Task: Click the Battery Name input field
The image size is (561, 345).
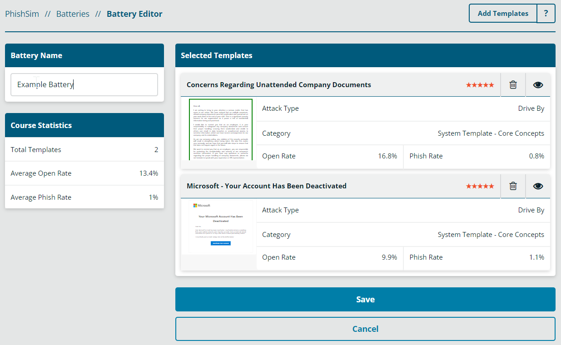Action: pos(84,85)
